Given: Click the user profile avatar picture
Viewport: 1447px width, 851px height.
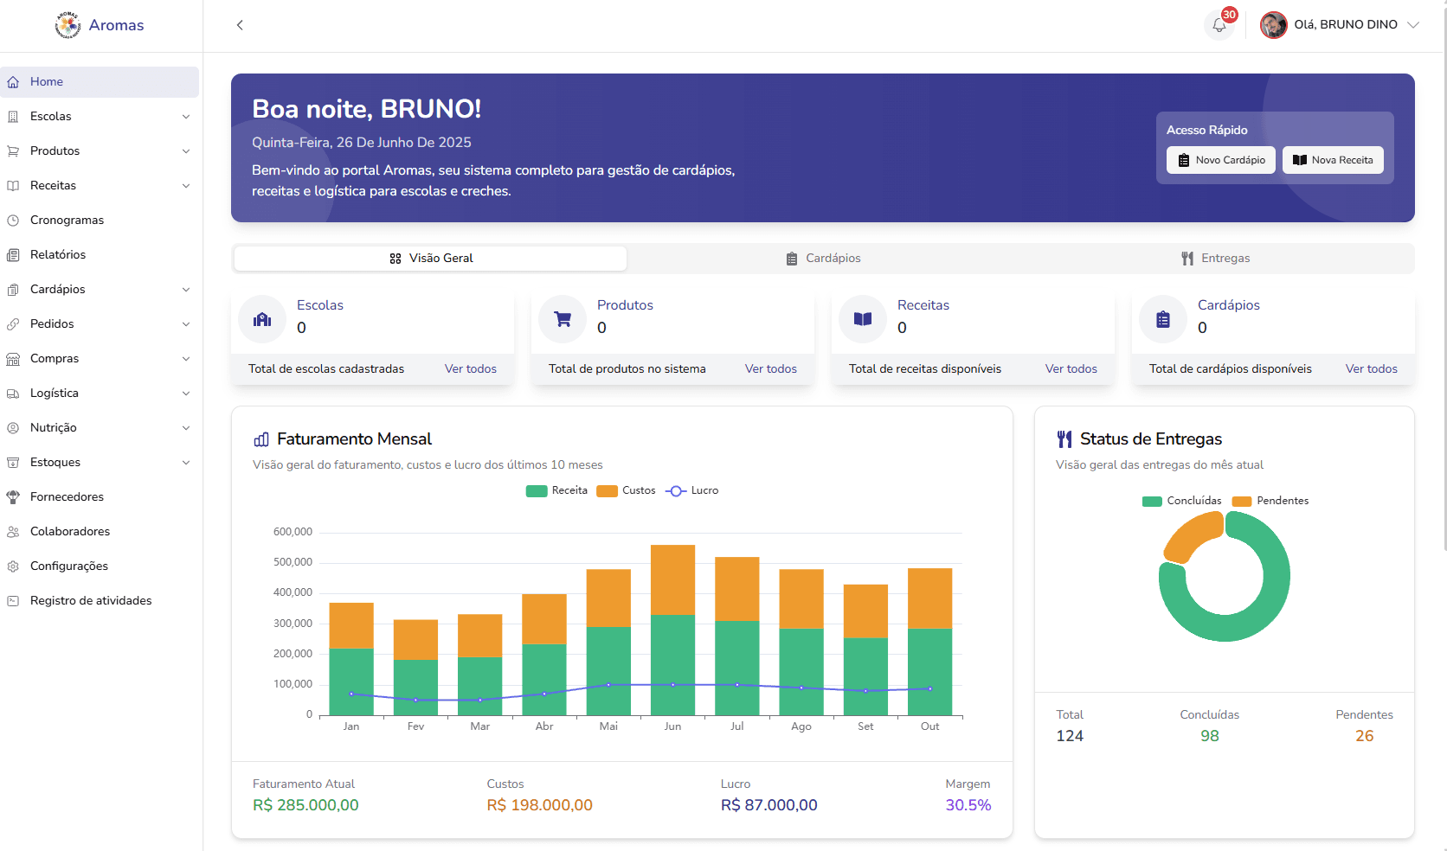Looking at the screenshot, I should [x=1273, y=25].
